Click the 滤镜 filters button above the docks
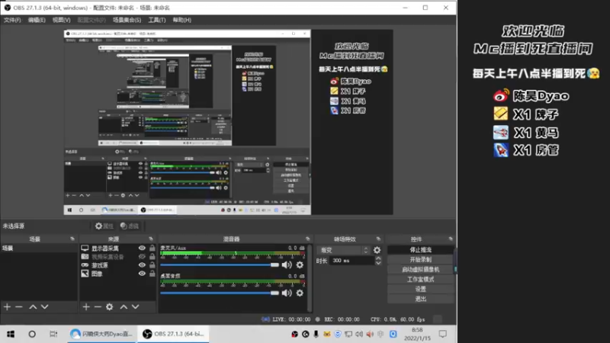Viewport: 610px width, 343px height. 130,226
